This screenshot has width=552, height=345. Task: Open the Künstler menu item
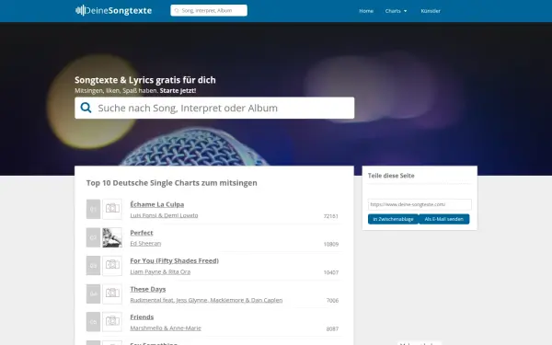[x=431, y=11]
